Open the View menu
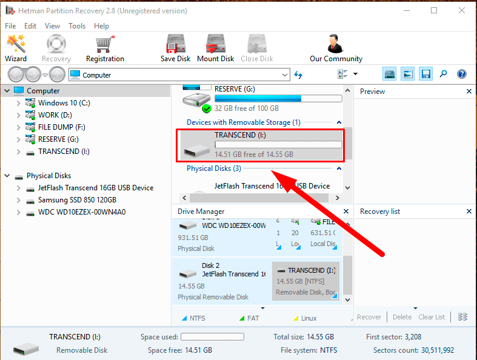The width and height of the screenshot is (477, 360). [x=52, y=26]
